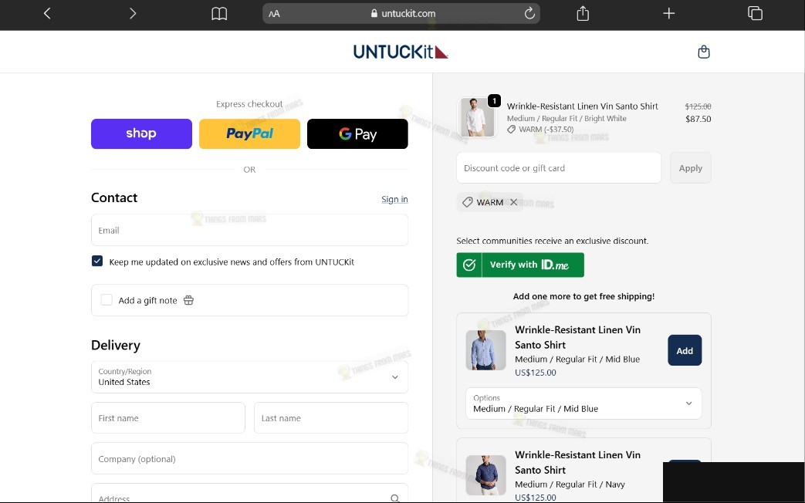Tap the AA reader text-size control
This screenshot has height=503, width=805.
(x=274, y=14)
